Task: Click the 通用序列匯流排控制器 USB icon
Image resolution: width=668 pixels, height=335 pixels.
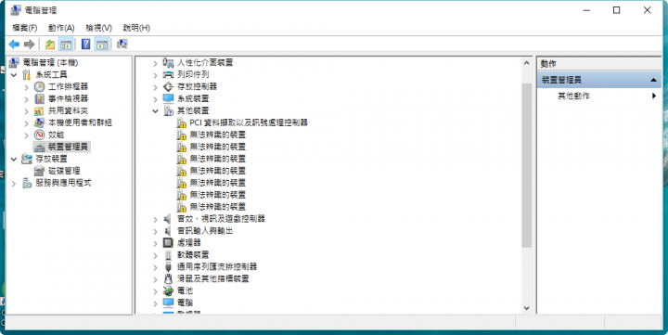Action: (x=168, y=267)
